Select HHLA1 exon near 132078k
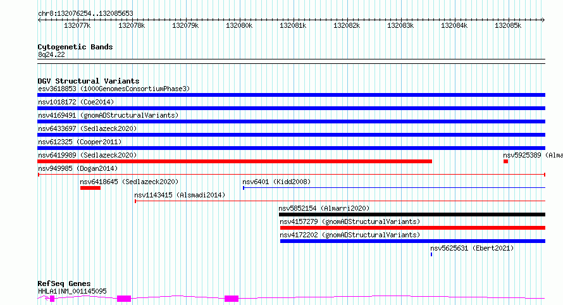Image resolution: width=563 pixels, height=305 pixels. click(x=124, y=299)
